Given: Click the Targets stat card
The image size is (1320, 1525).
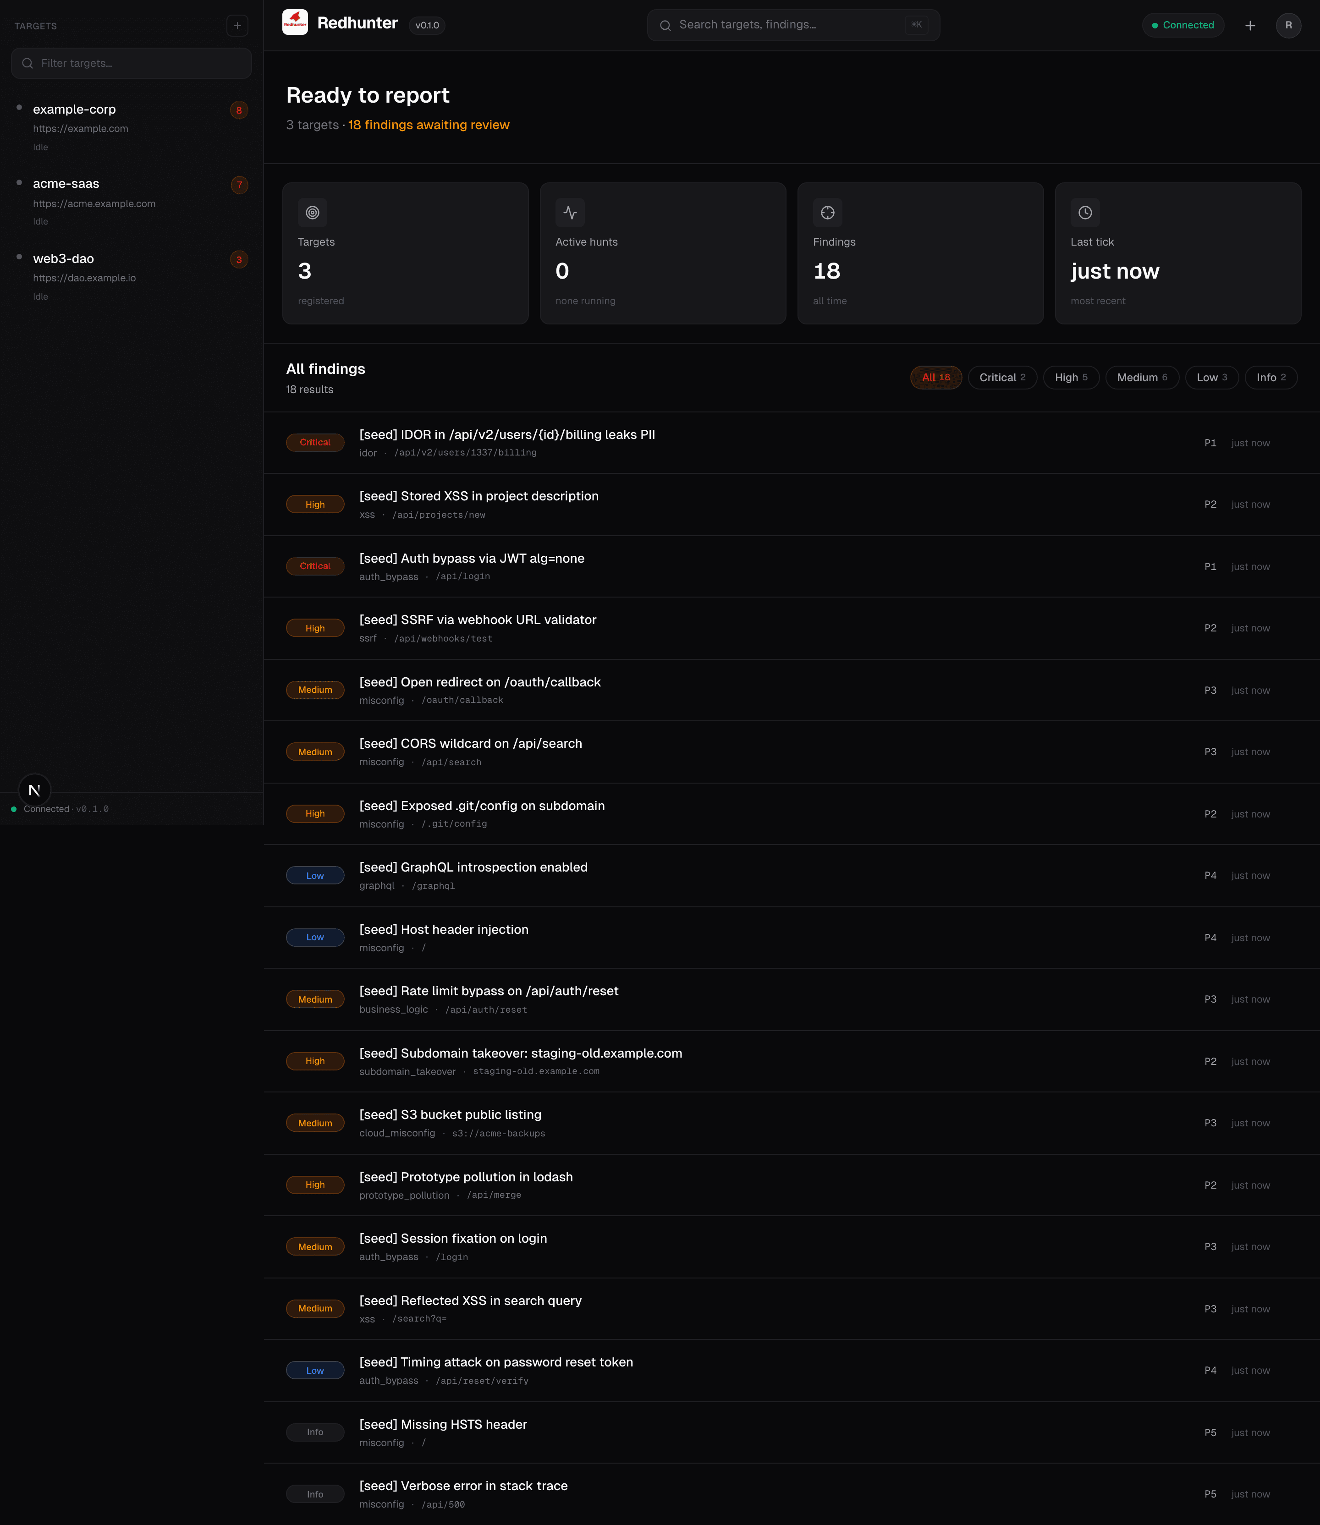Looking at the screenshot, I should pyautogui.click(x=405, y=253).
